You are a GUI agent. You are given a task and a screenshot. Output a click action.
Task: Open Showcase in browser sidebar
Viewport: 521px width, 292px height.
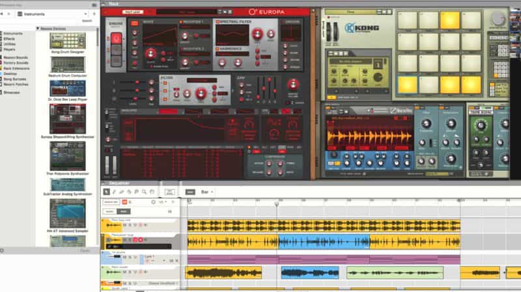[x=12, y=92]
